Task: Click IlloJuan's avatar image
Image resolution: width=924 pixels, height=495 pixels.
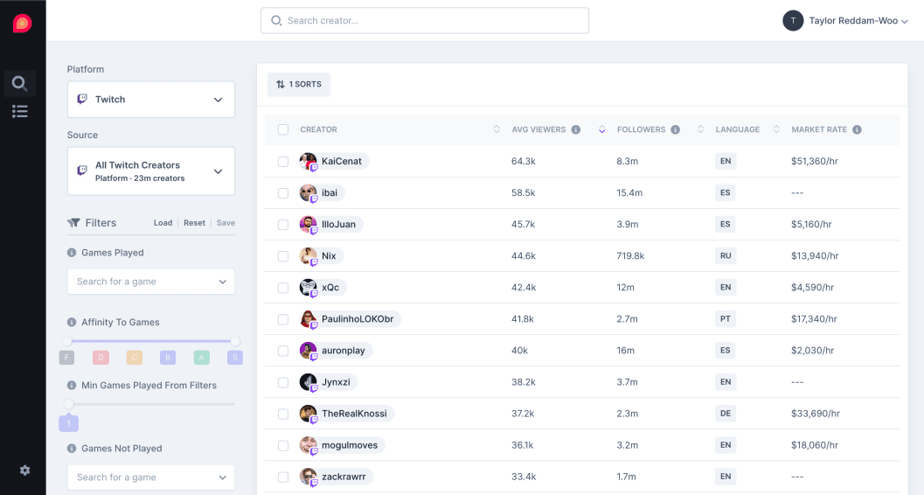Action: pos(309,224)
